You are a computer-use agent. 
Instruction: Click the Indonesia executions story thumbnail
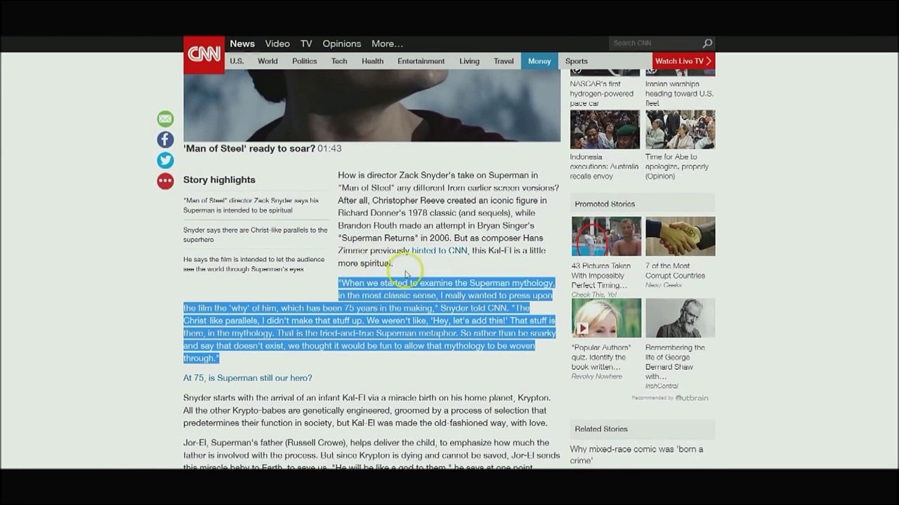pos(605,129)
